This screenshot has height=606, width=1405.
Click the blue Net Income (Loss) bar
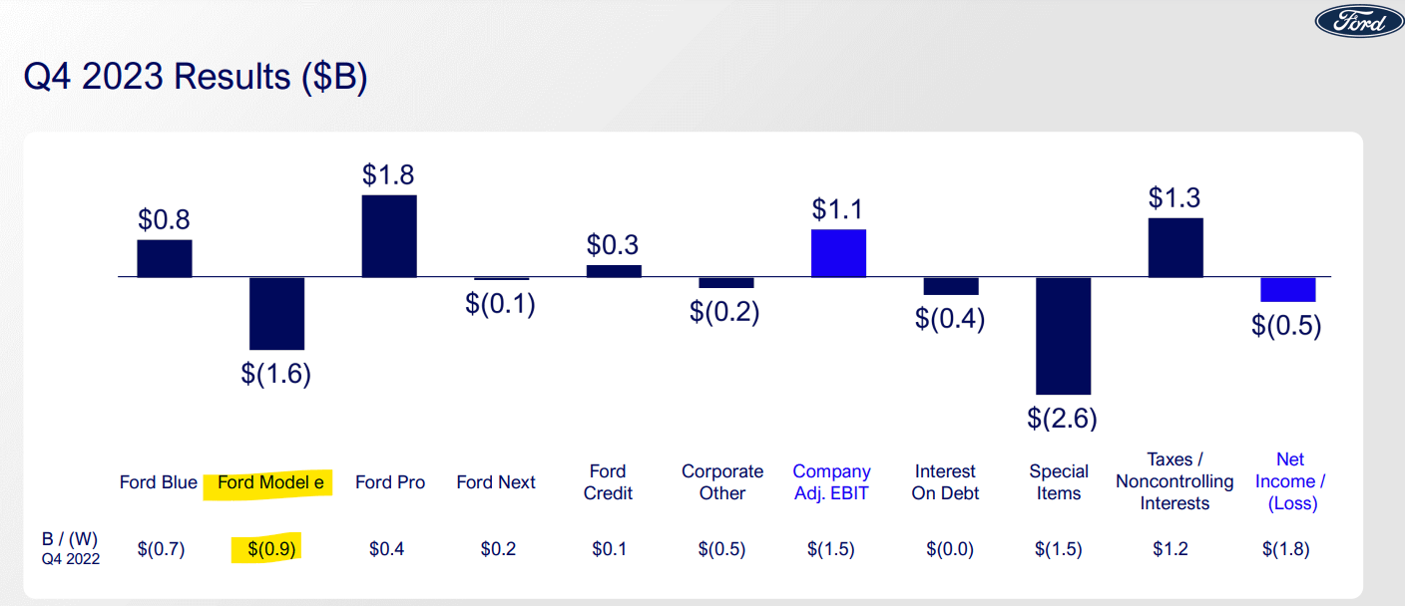1287,289
